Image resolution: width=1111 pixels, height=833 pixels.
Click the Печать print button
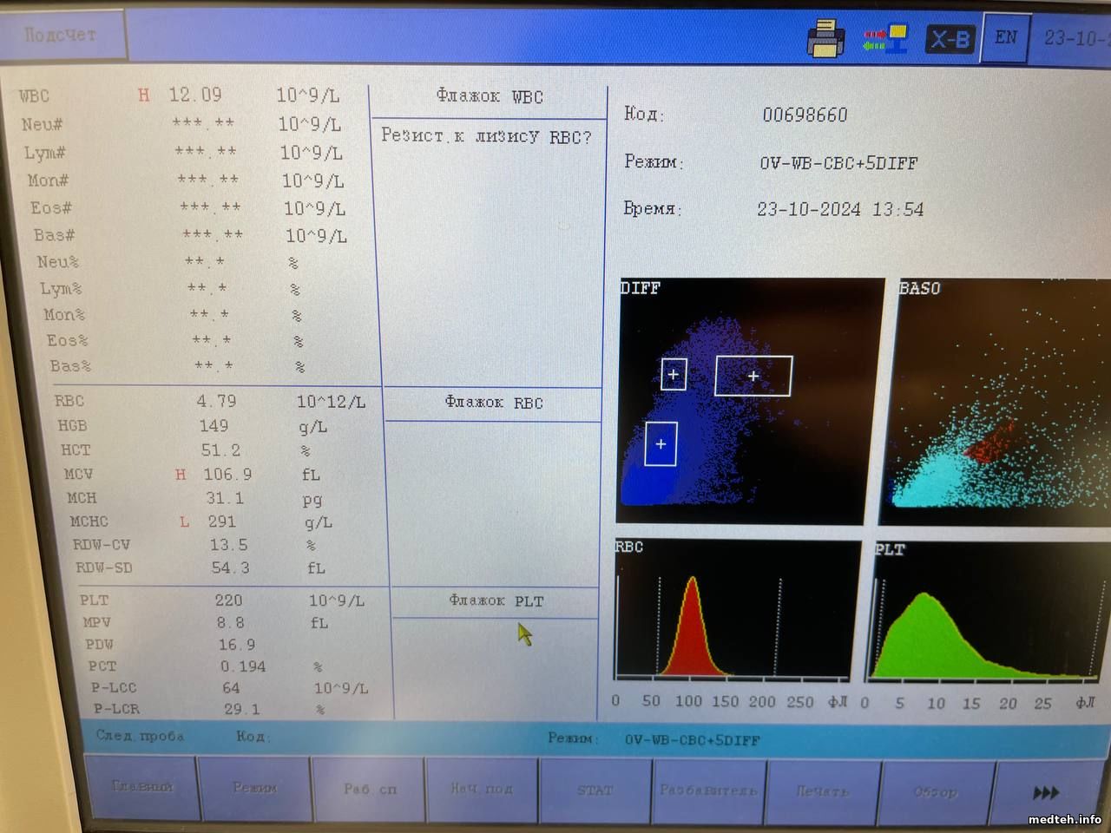click(821, 790)
